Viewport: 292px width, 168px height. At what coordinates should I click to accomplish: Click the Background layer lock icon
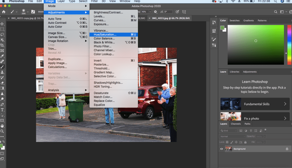[287, 149]
